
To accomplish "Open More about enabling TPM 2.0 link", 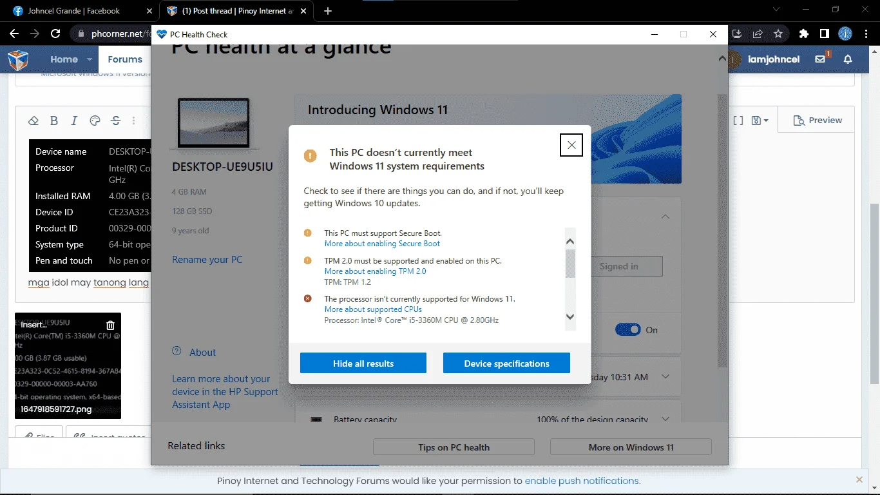I will 375,271.
